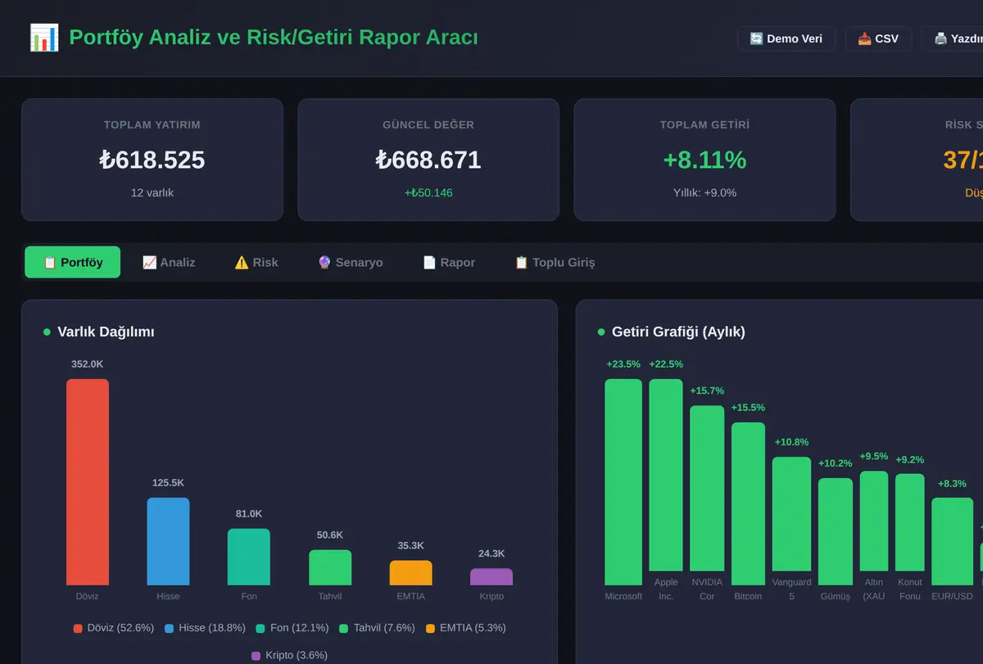Click the green Tahvil legend swatch
The height and width of the screenshot is (664, 983).
click(344, 628)
